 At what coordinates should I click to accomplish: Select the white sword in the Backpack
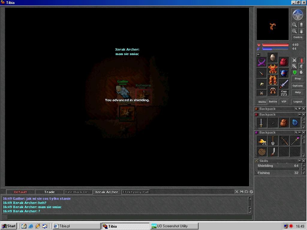click(x=261, y=123)
